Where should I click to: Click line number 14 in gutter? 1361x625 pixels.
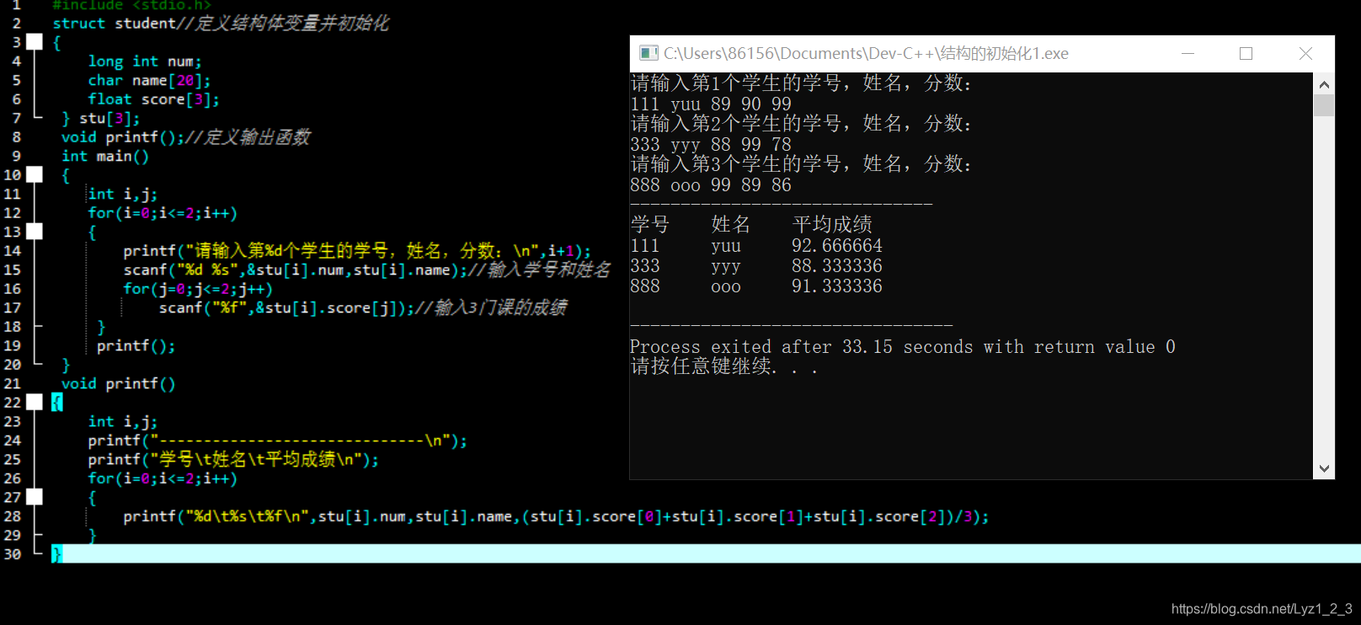click(x=12, y=250)
